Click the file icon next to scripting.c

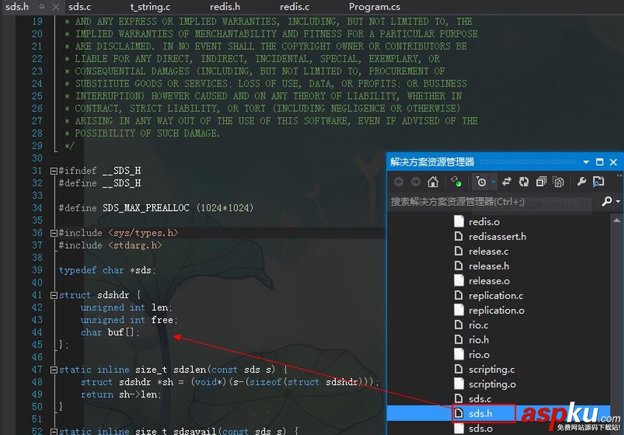click(x=458, y=369)
